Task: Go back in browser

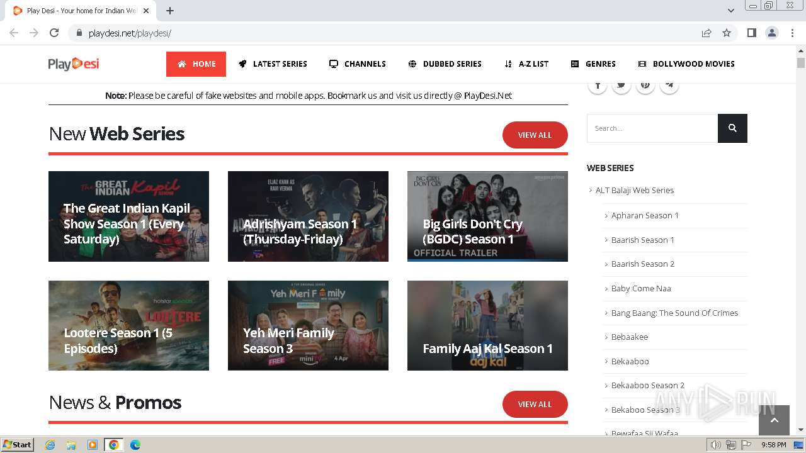Action: 14,33
